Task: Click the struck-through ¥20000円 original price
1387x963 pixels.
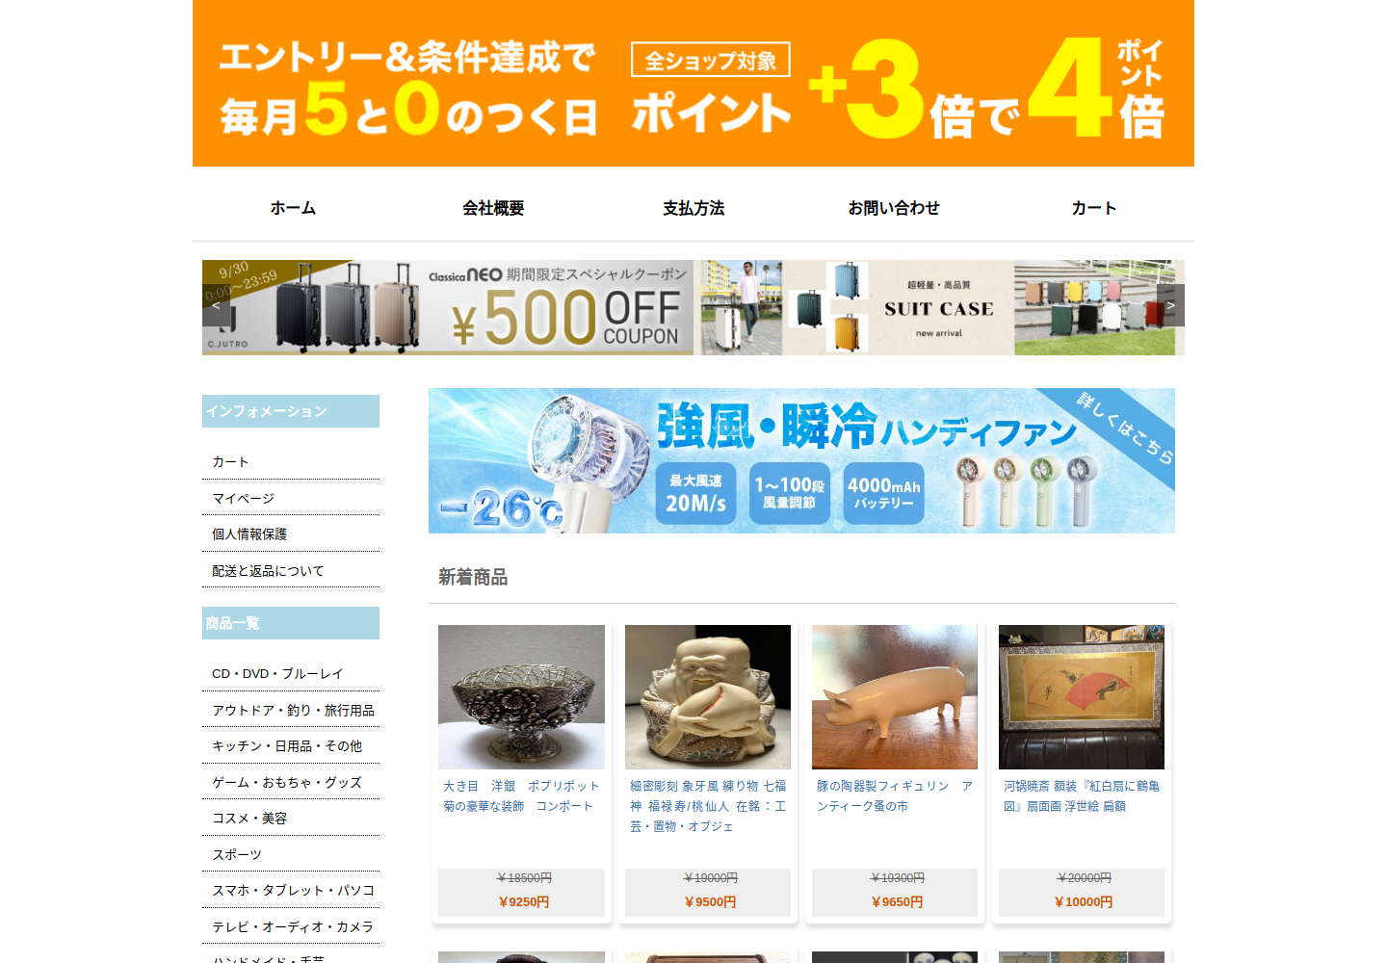Action: [x=1084, y=878]
